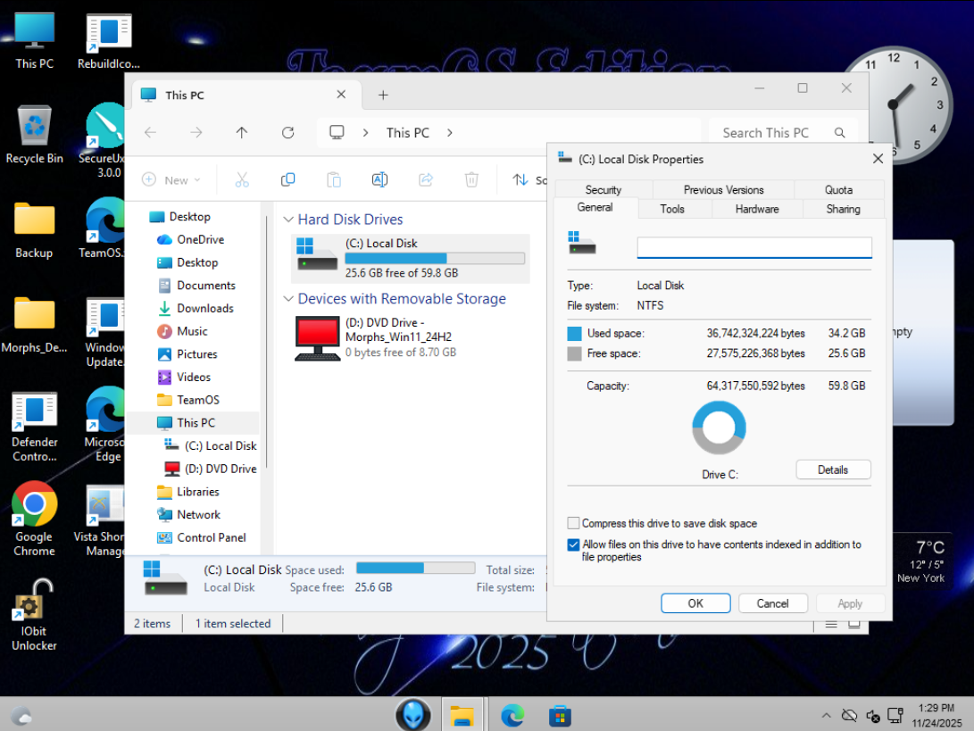Click the Rename icon in Explorer toolbar
The width and height of the screenshot is (974, 731).
coord(379,179)
